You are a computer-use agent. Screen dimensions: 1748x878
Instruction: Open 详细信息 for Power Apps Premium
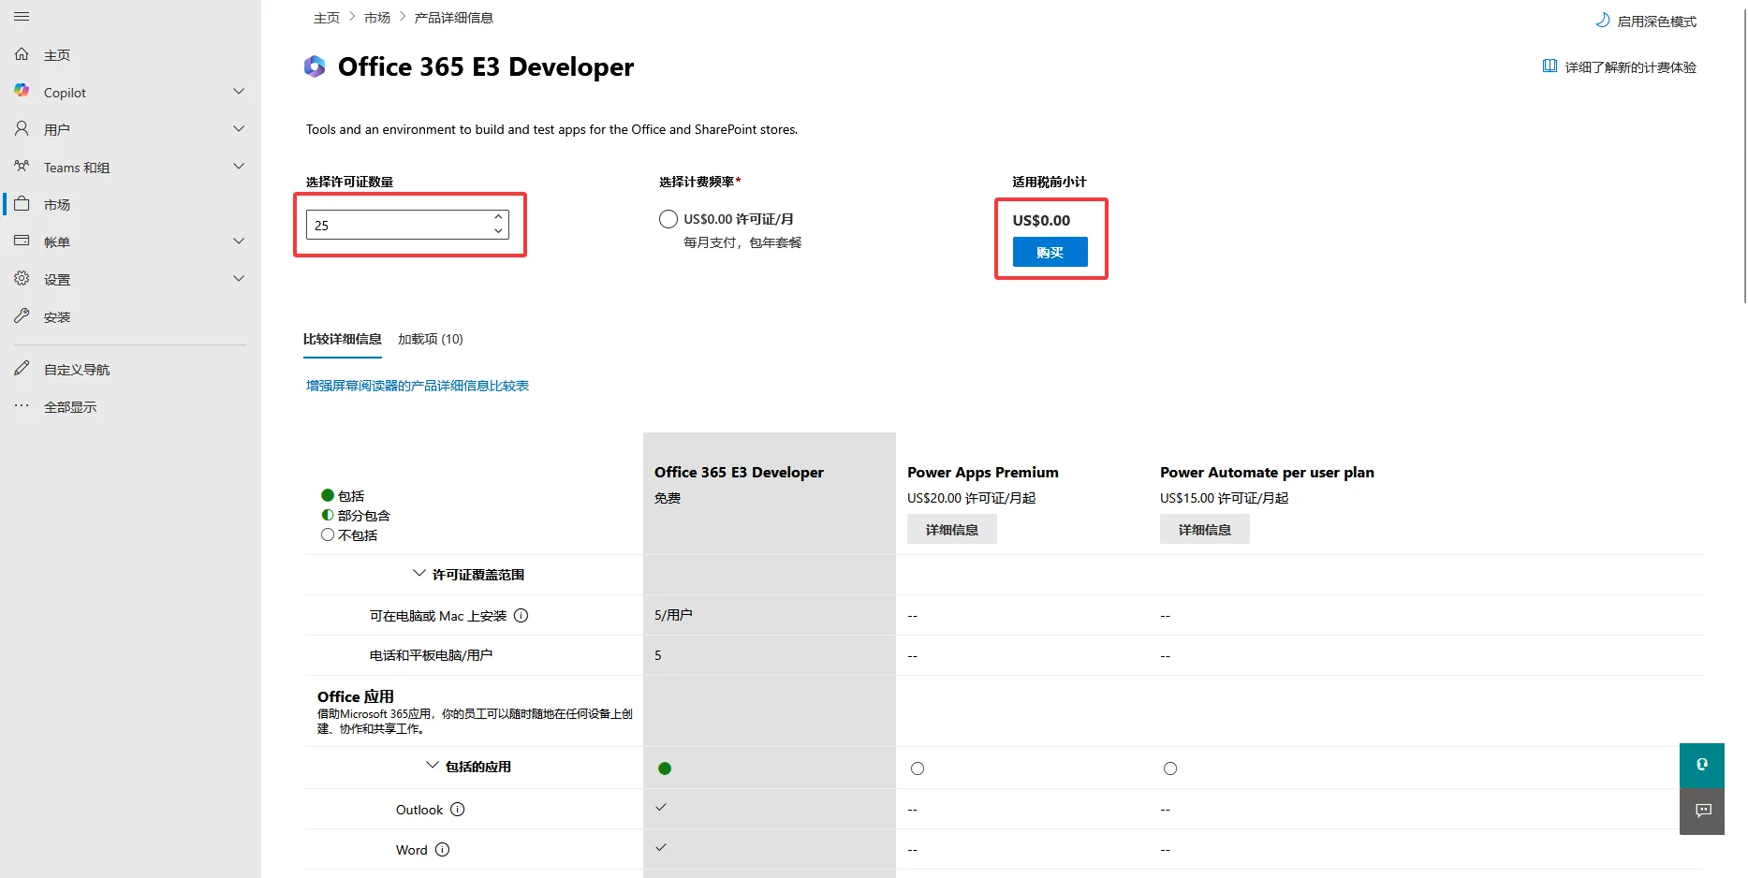pyautogui.click(x=951, y=529)
